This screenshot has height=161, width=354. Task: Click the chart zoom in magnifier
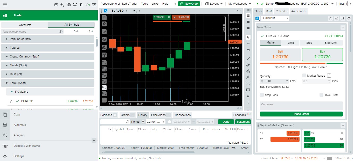click(104, 18)
